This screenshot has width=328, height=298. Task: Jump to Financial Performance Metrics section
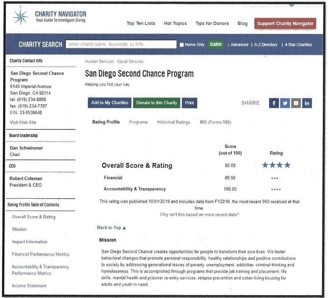point(41,254)
